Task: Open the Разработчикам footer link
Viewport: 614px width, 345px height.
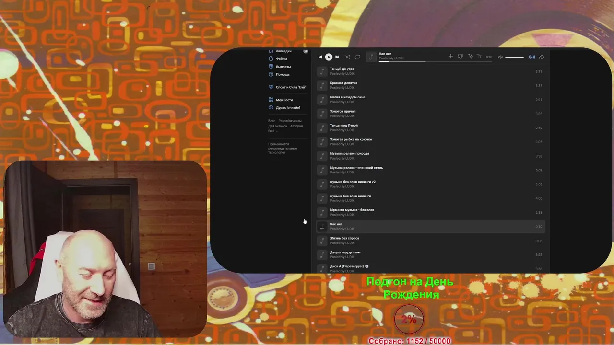Action: pyautogui.click(x=290, y=121)
